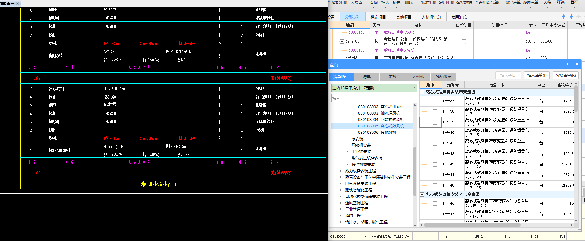Expand the 压缩机安装 tree node
Image resolution: width=585 pixels, height=241 pixels.
point(347,145)
